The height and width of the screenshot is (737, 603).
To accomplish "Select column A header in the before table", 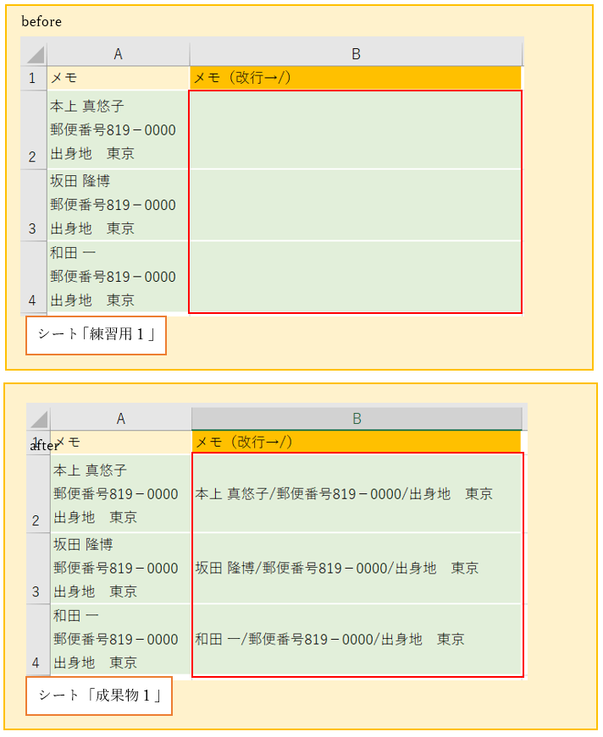I will [118, 54].
